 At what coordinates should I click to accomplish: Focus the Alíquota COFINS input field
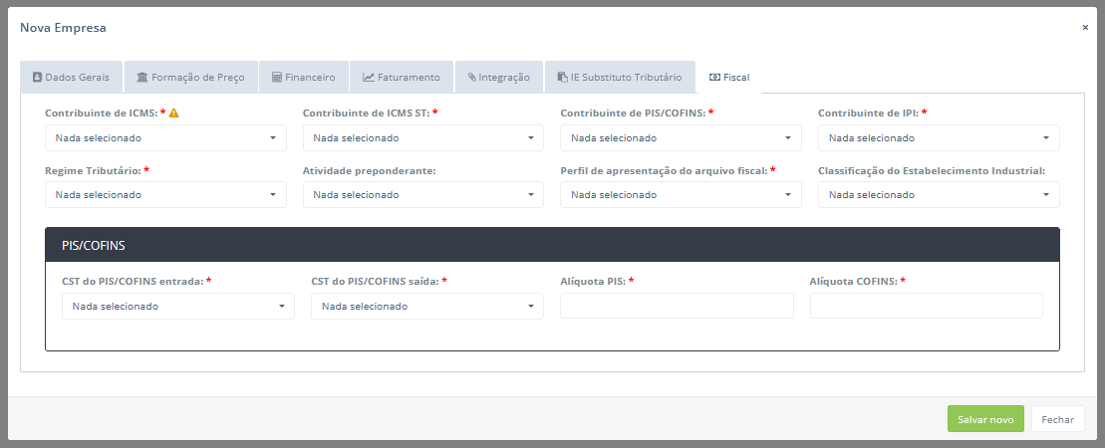[x=926, y=306]
